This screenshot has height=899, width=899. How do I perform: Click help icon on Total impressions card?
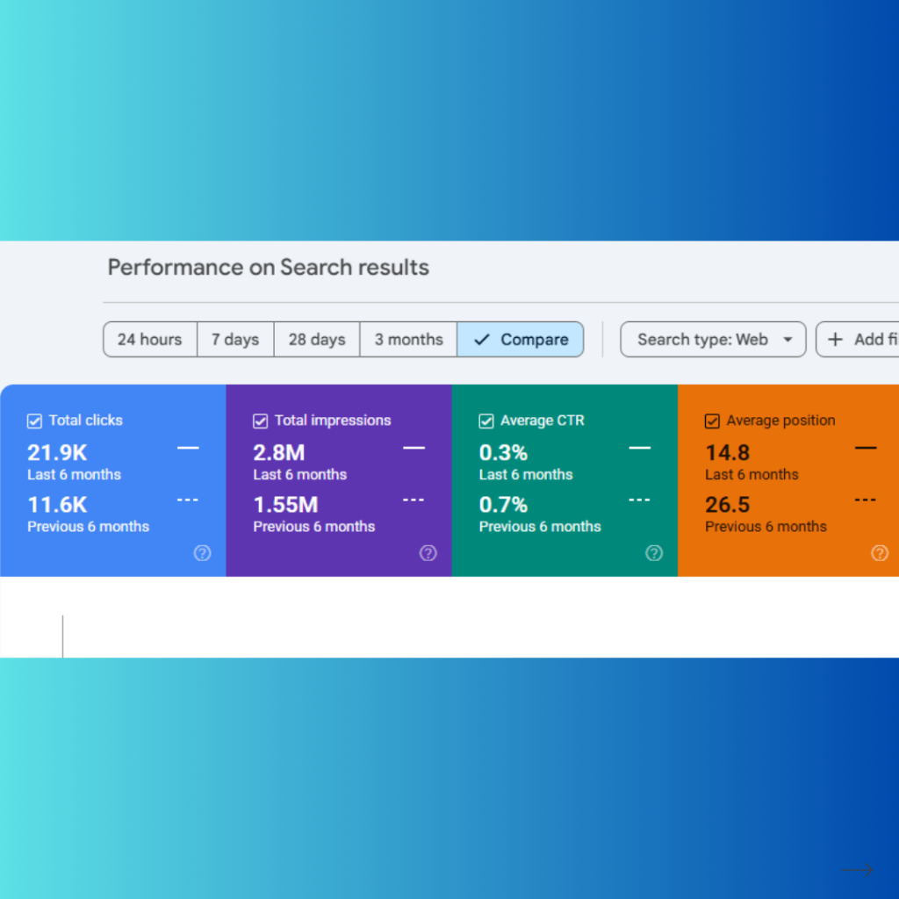click(428, 553)
